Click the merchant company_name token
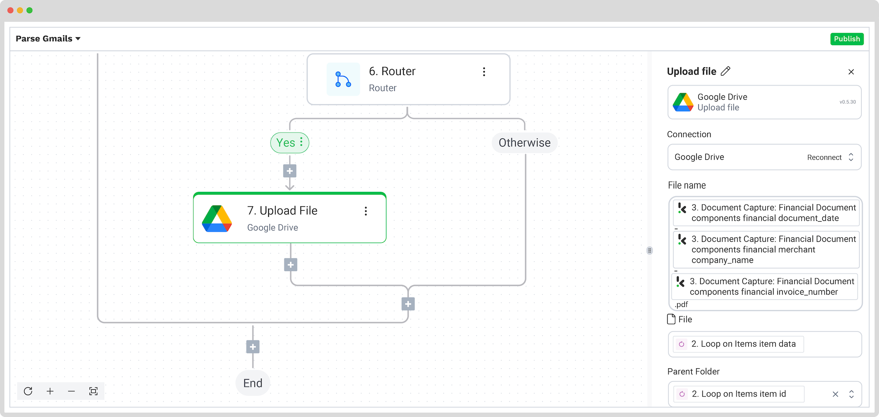 pos(766,250)
